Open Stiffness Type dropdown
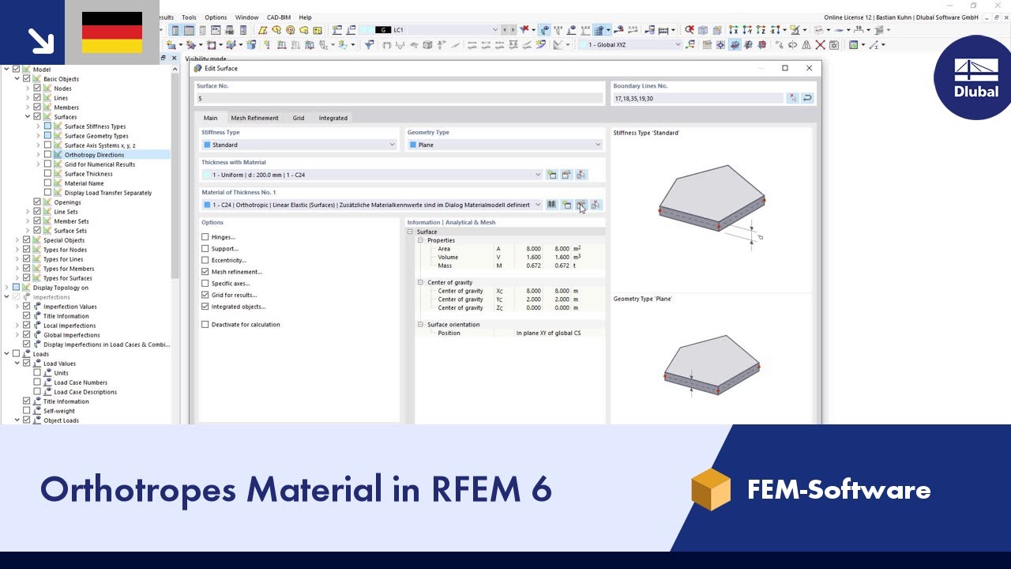 pos(392,145)
